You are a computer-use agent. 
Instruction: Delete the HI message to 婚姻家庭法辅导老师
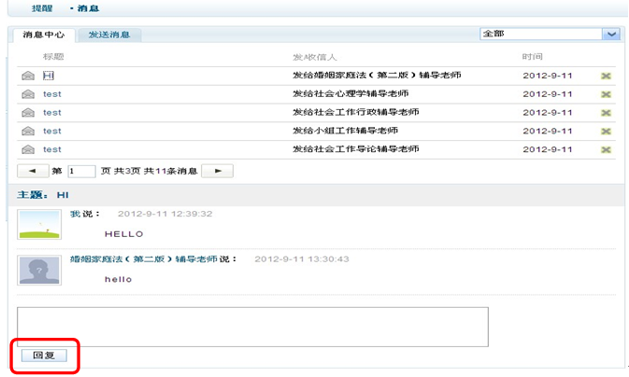(x=606, y=76)
